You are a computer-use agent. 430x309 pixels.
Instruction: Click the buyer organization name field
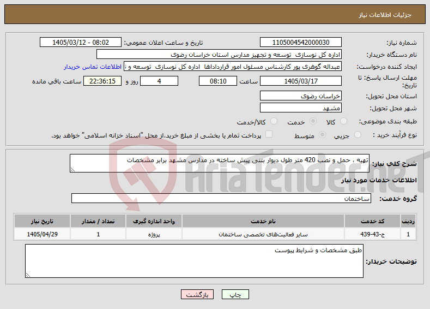point(219,55)
